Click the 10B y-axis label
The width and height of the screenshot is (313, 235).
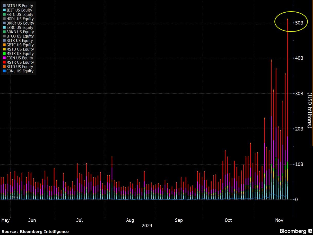[299, 164]
